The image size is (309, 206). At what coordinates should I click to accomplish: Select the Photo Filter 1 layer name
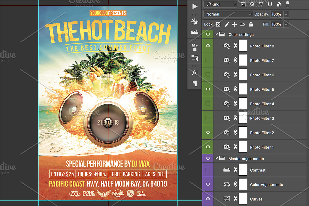262,147
